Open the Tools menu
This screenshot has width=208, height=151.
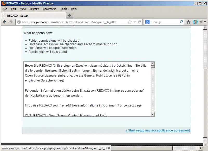pyautogui.click(x=63, y=9)
